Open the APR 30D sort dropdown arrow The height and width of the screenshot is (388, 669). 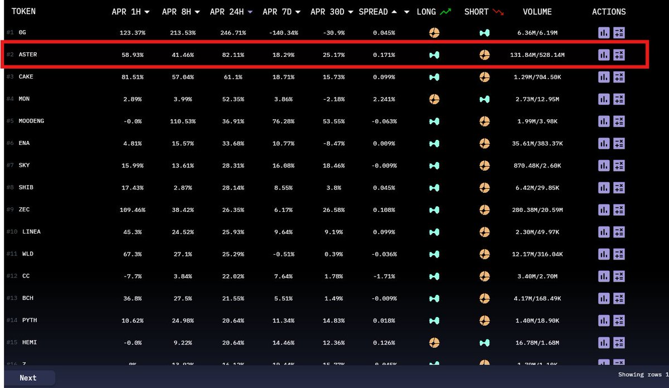tap(351, 12)
